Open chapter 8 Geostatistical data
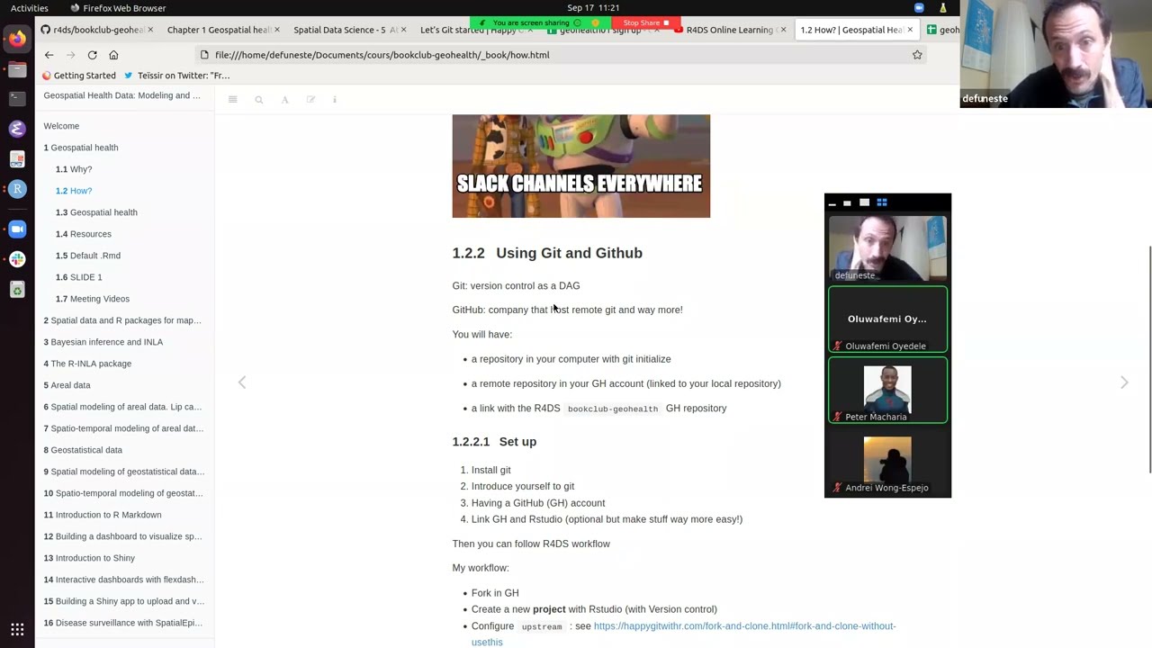Screen dimensions: 1152x648 pos(83,450)
